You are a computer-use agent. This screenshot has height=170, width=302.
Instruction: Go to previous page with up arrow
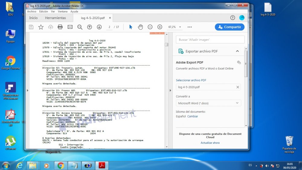click(x=90, y=27)
